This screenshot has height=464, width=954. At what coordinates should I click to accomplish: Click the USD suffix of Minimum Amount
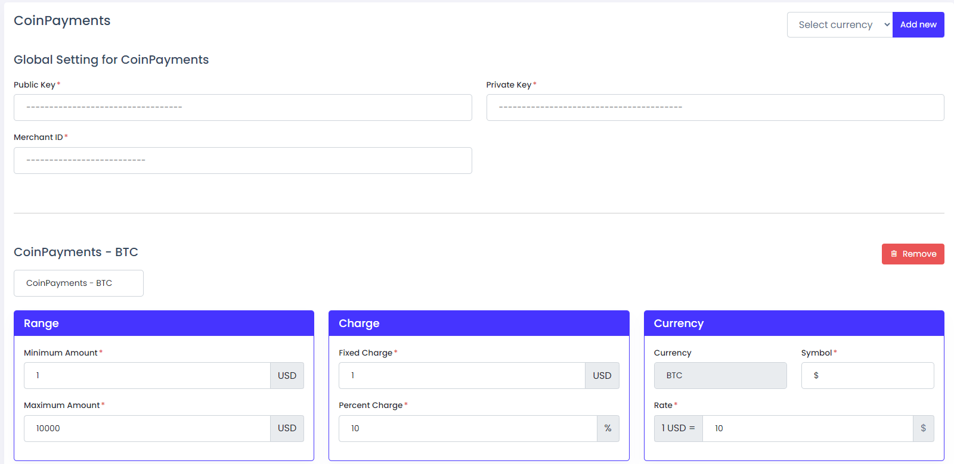[x=287, y=375]
